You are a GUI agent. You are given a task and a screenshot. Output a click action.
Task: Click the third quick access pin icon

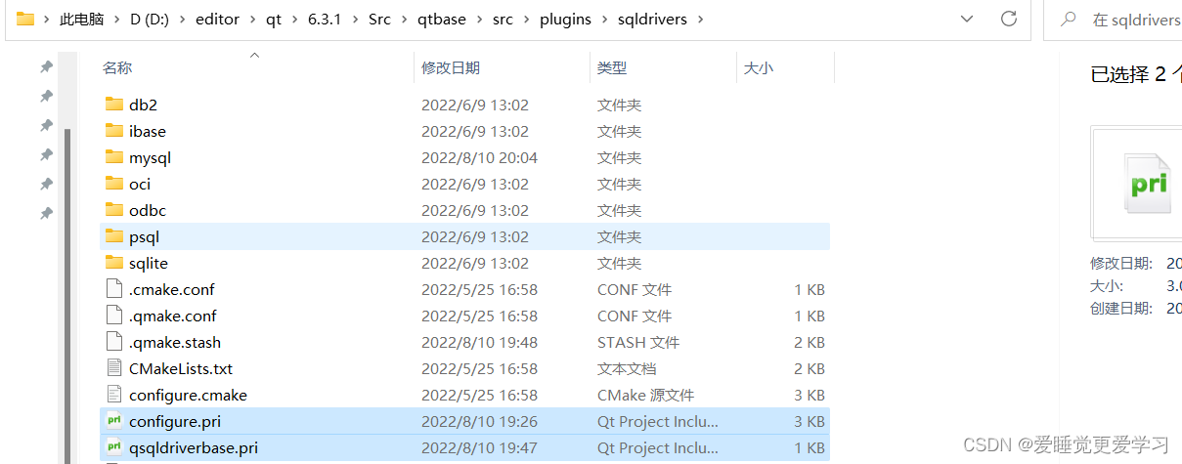(46, 125)
